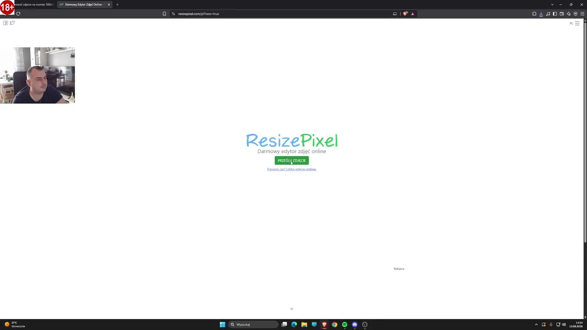The image size is (587, 330).
Task: Open a new browser tab
Action: 117,5
